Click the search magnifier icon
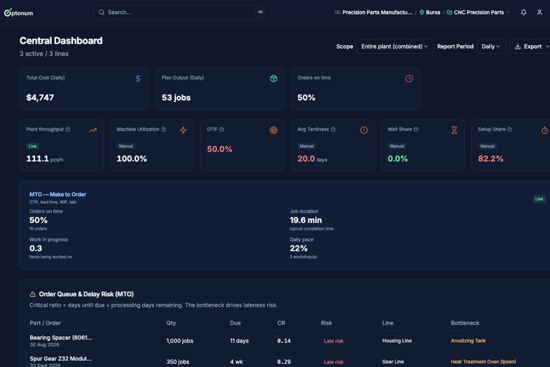Screen dimensions: 550x367 click(x=102, y=12)
